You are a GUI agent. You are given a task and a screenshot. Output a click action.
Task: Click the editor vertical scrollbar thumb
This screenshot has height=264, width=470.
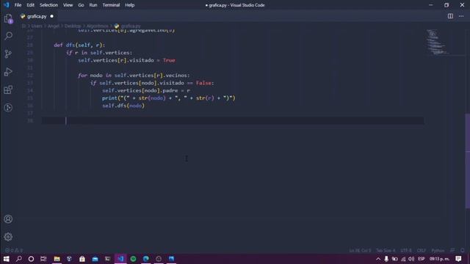(467, 161)
